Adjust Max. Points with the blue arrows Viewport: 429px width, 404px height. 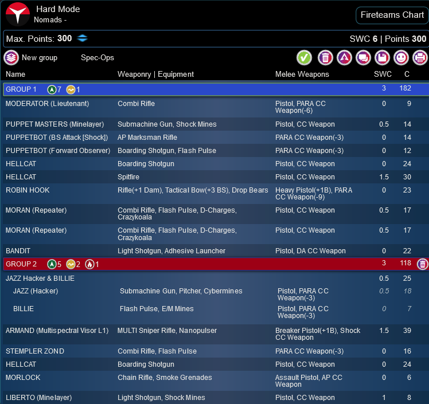click(82, 38)
